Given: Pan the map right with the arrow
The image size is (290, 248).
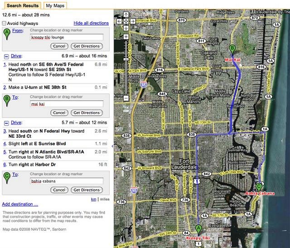Looking at the screenshot, I should tap(133, 22).
